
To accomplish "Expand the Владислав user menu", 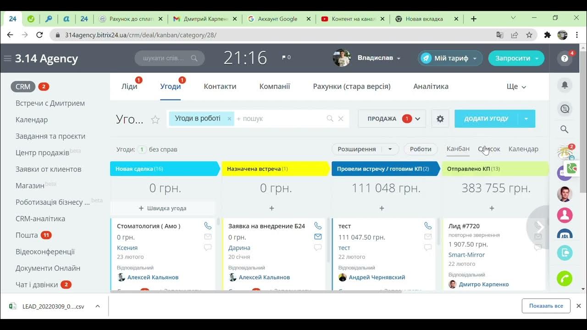I will [x=399, y=59].
